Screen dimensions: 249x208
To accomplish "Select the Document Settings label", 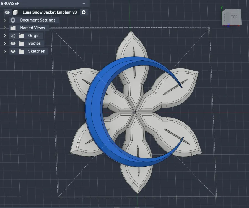I will [38, 20].
